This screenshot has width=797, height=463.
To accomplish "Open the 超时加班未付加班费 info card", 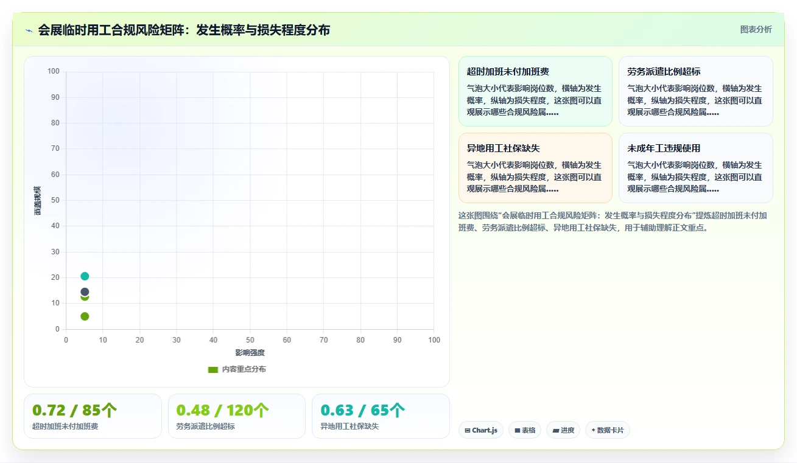I will (535, 91).
